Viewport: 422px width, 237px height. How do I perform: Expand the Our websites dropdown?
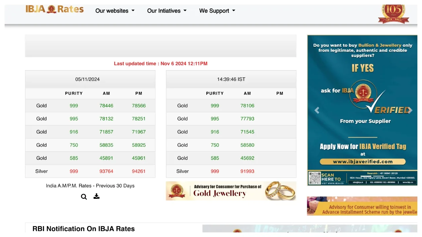coord(115,11)
